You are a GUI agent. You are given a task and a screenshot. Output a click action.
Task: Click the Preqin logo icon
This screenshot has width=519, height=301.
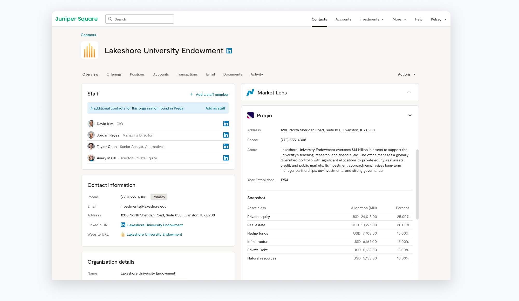coord(250,115)
